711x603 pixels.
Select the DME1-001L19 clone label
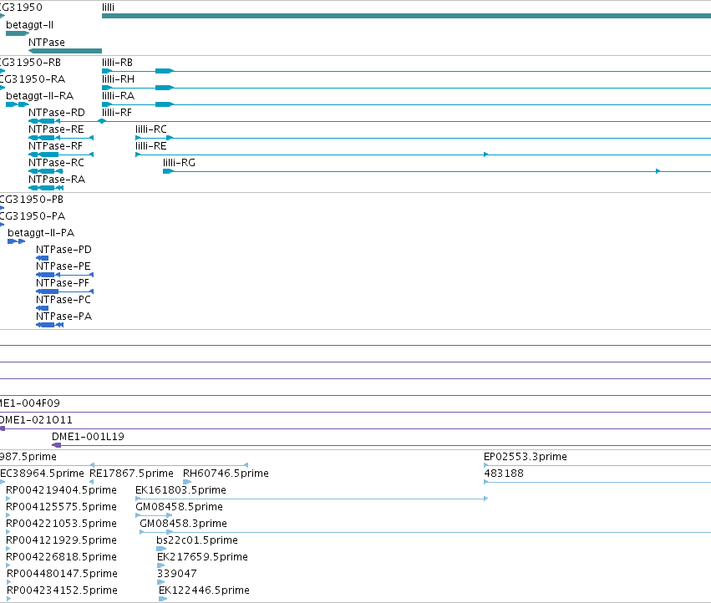(x=88, y=437)
